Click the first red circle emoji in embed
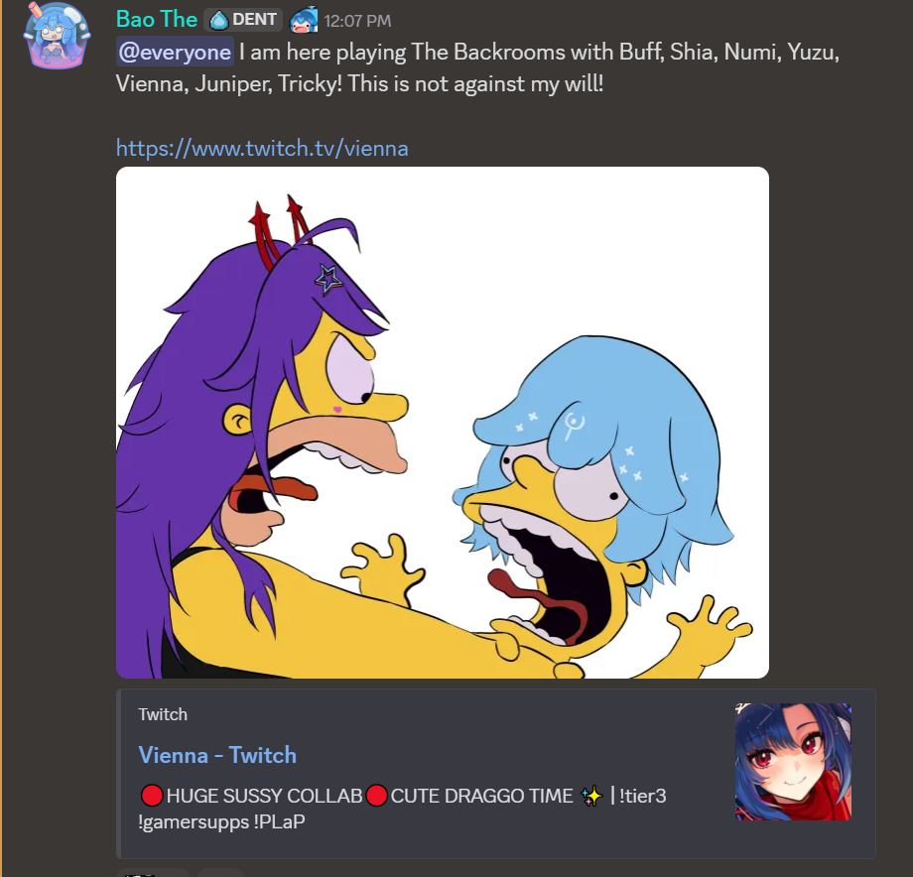913x877 pixels. (151, 796)
